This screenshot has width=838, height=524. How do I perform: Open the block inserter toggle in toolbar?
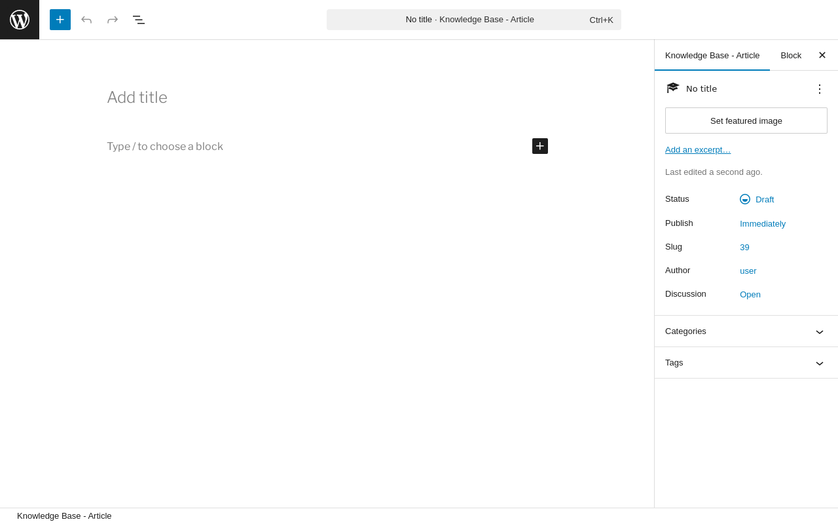click(60, 20)
